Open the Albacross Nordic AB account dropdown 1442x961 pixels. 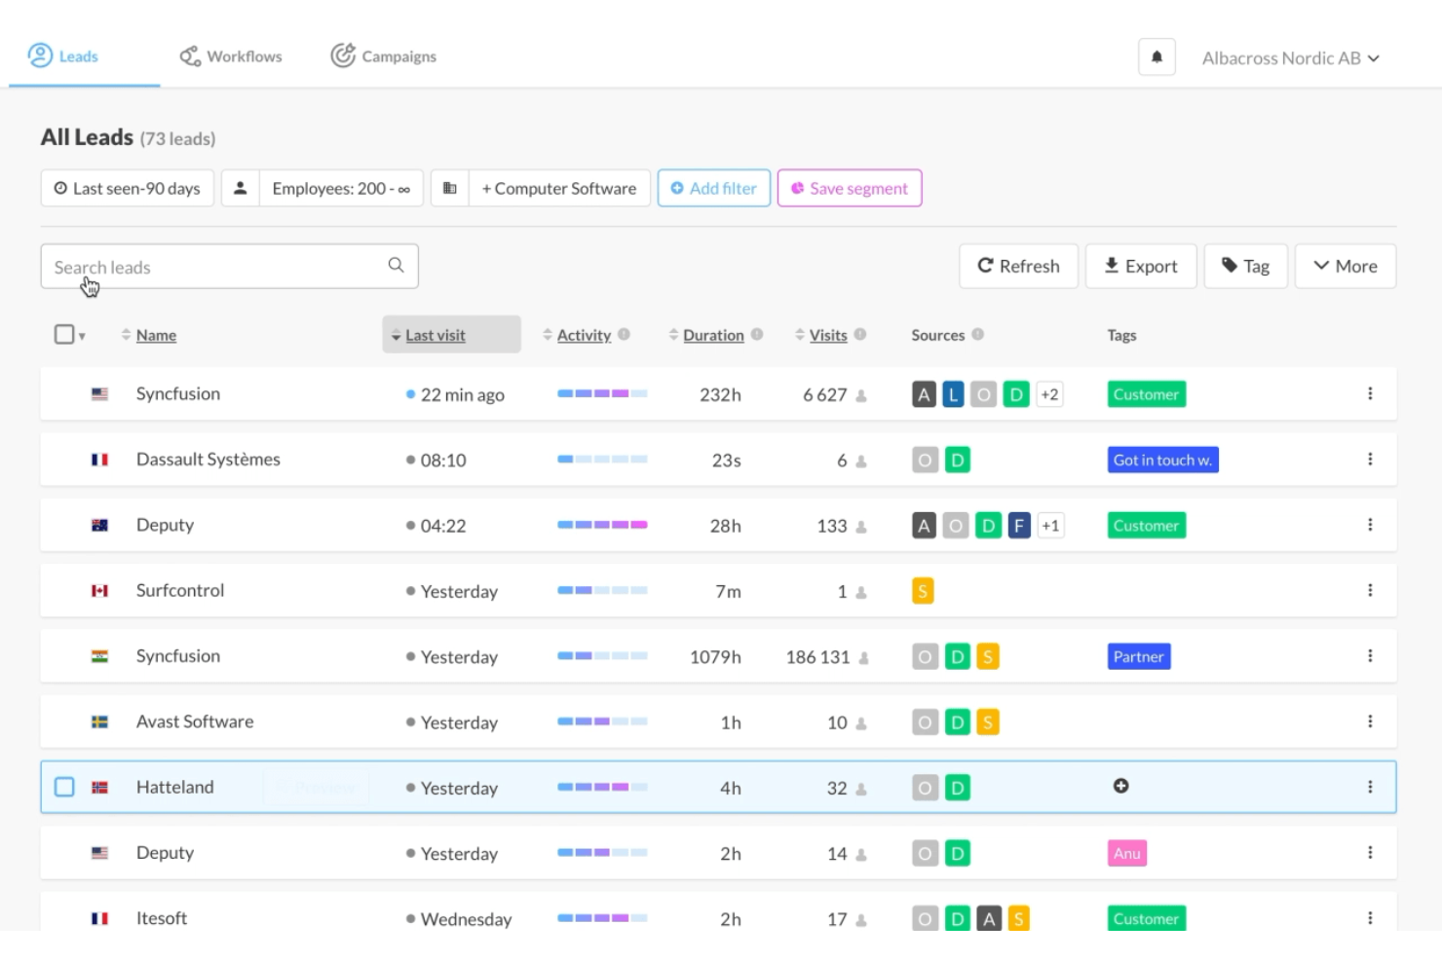[x=1290, y=58]
